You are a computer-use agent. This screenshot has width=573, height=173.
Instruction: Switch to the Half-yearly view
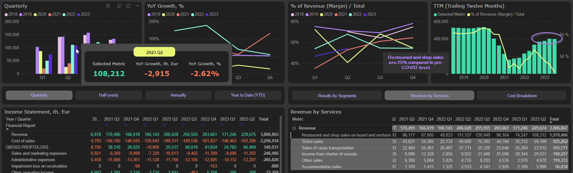click(x=109, y=95)
